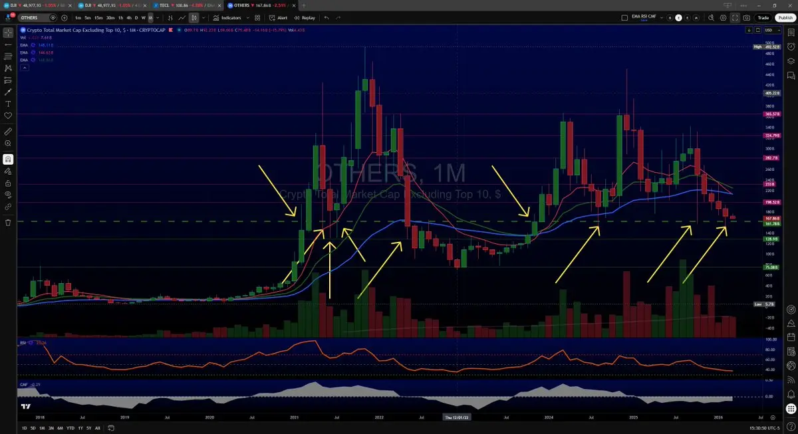Switch to the OTHERS chart tab
Image resolution: width=798 pixels, height=434 pixels.
click(261, 5)
